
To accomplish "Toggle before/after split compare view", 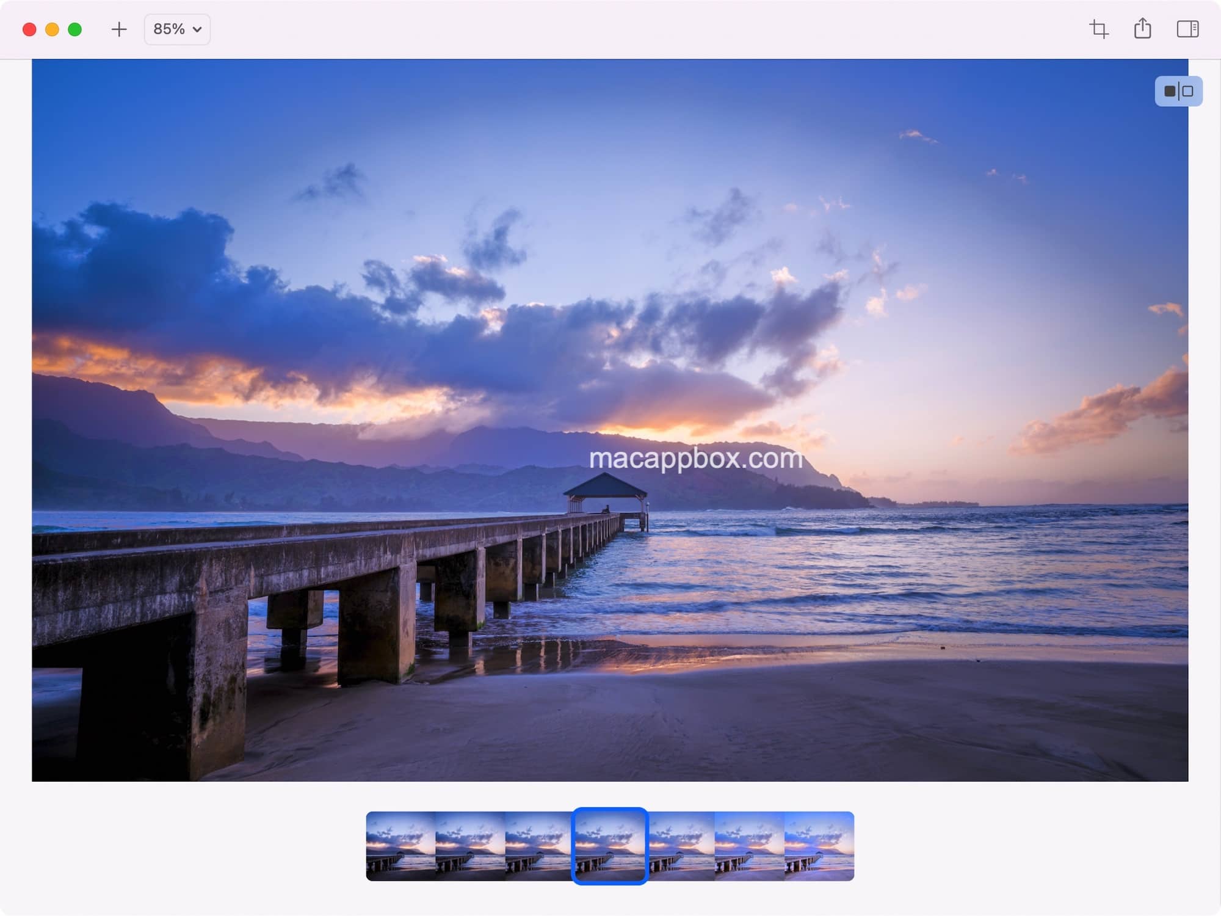I will 1178,91.
